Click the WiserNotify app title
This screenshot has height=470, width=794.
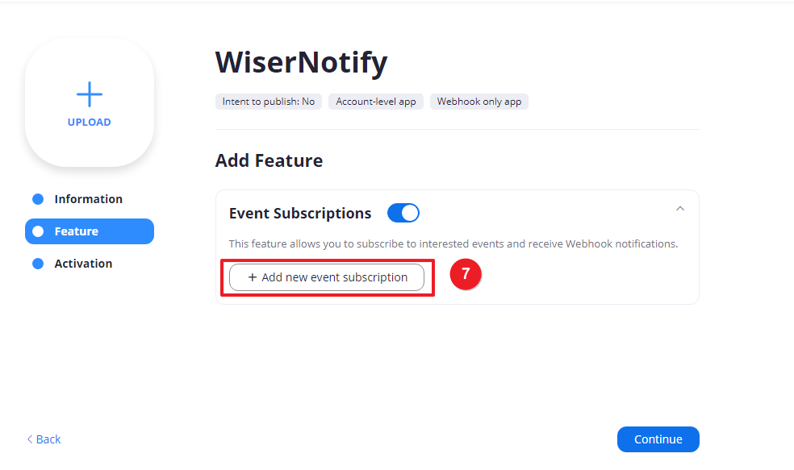[301, 62]
